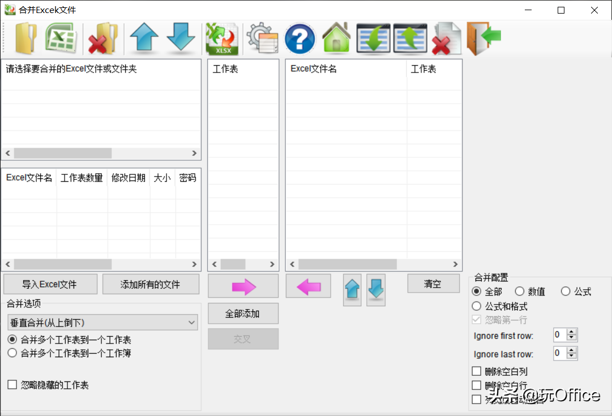Click 导入Excel文件 button
Screen dimensions: 612x416
tap(50, 284)
